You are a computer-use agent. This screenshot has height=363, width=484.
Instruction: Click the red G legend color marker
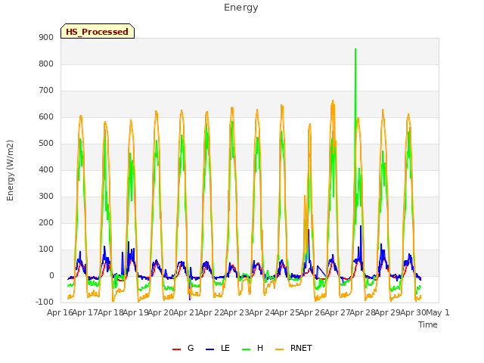point(176,349)
